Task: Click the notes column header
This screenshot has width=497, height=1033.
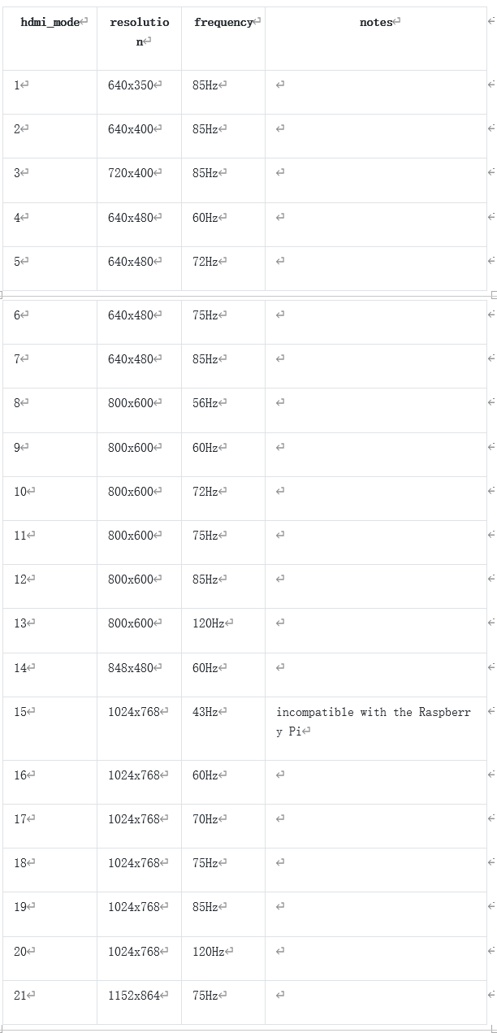Action: 376,38
